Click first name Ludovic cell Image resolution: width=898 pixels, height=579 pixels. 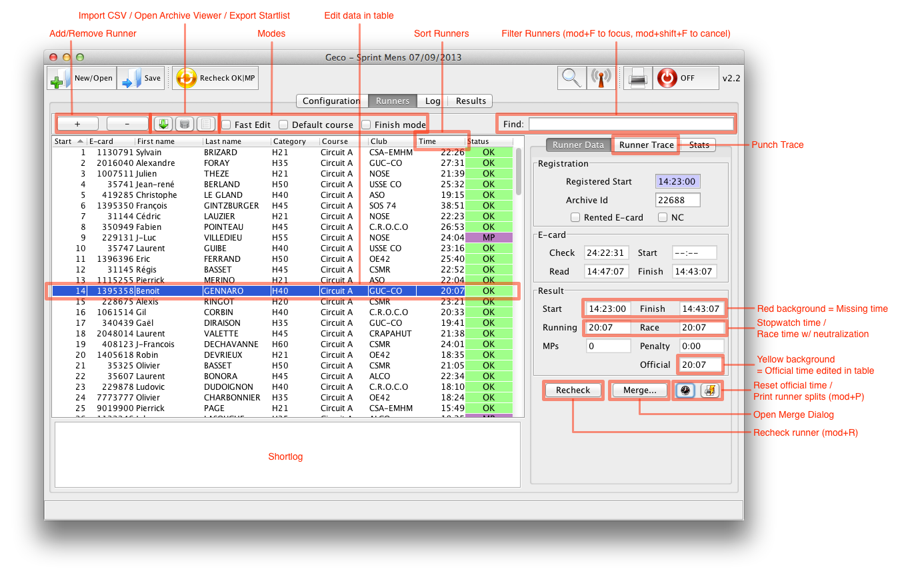(169, 386)
